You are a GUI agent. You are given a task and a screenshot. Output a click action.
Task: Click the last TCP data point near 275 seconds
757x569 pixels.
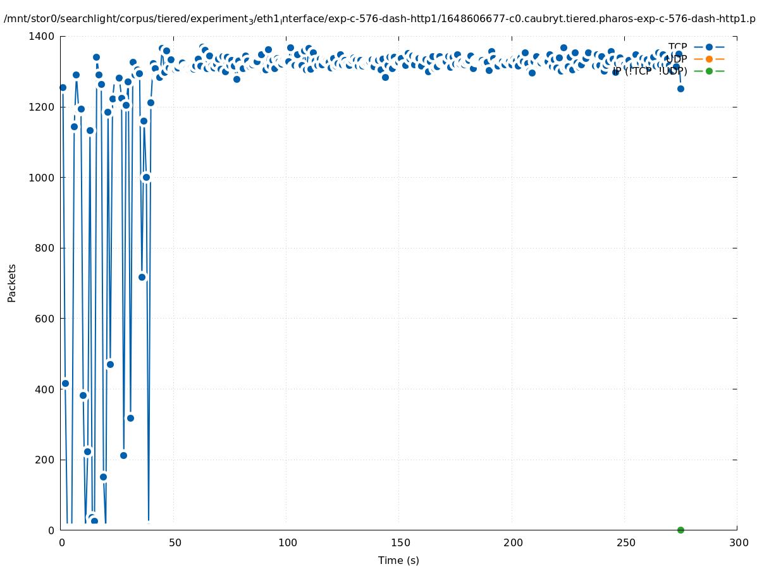coord(680,89)
